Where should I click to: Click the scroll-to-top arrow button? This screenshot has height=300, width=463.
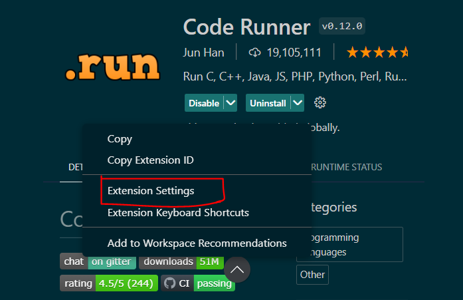[x=237, y=269]
